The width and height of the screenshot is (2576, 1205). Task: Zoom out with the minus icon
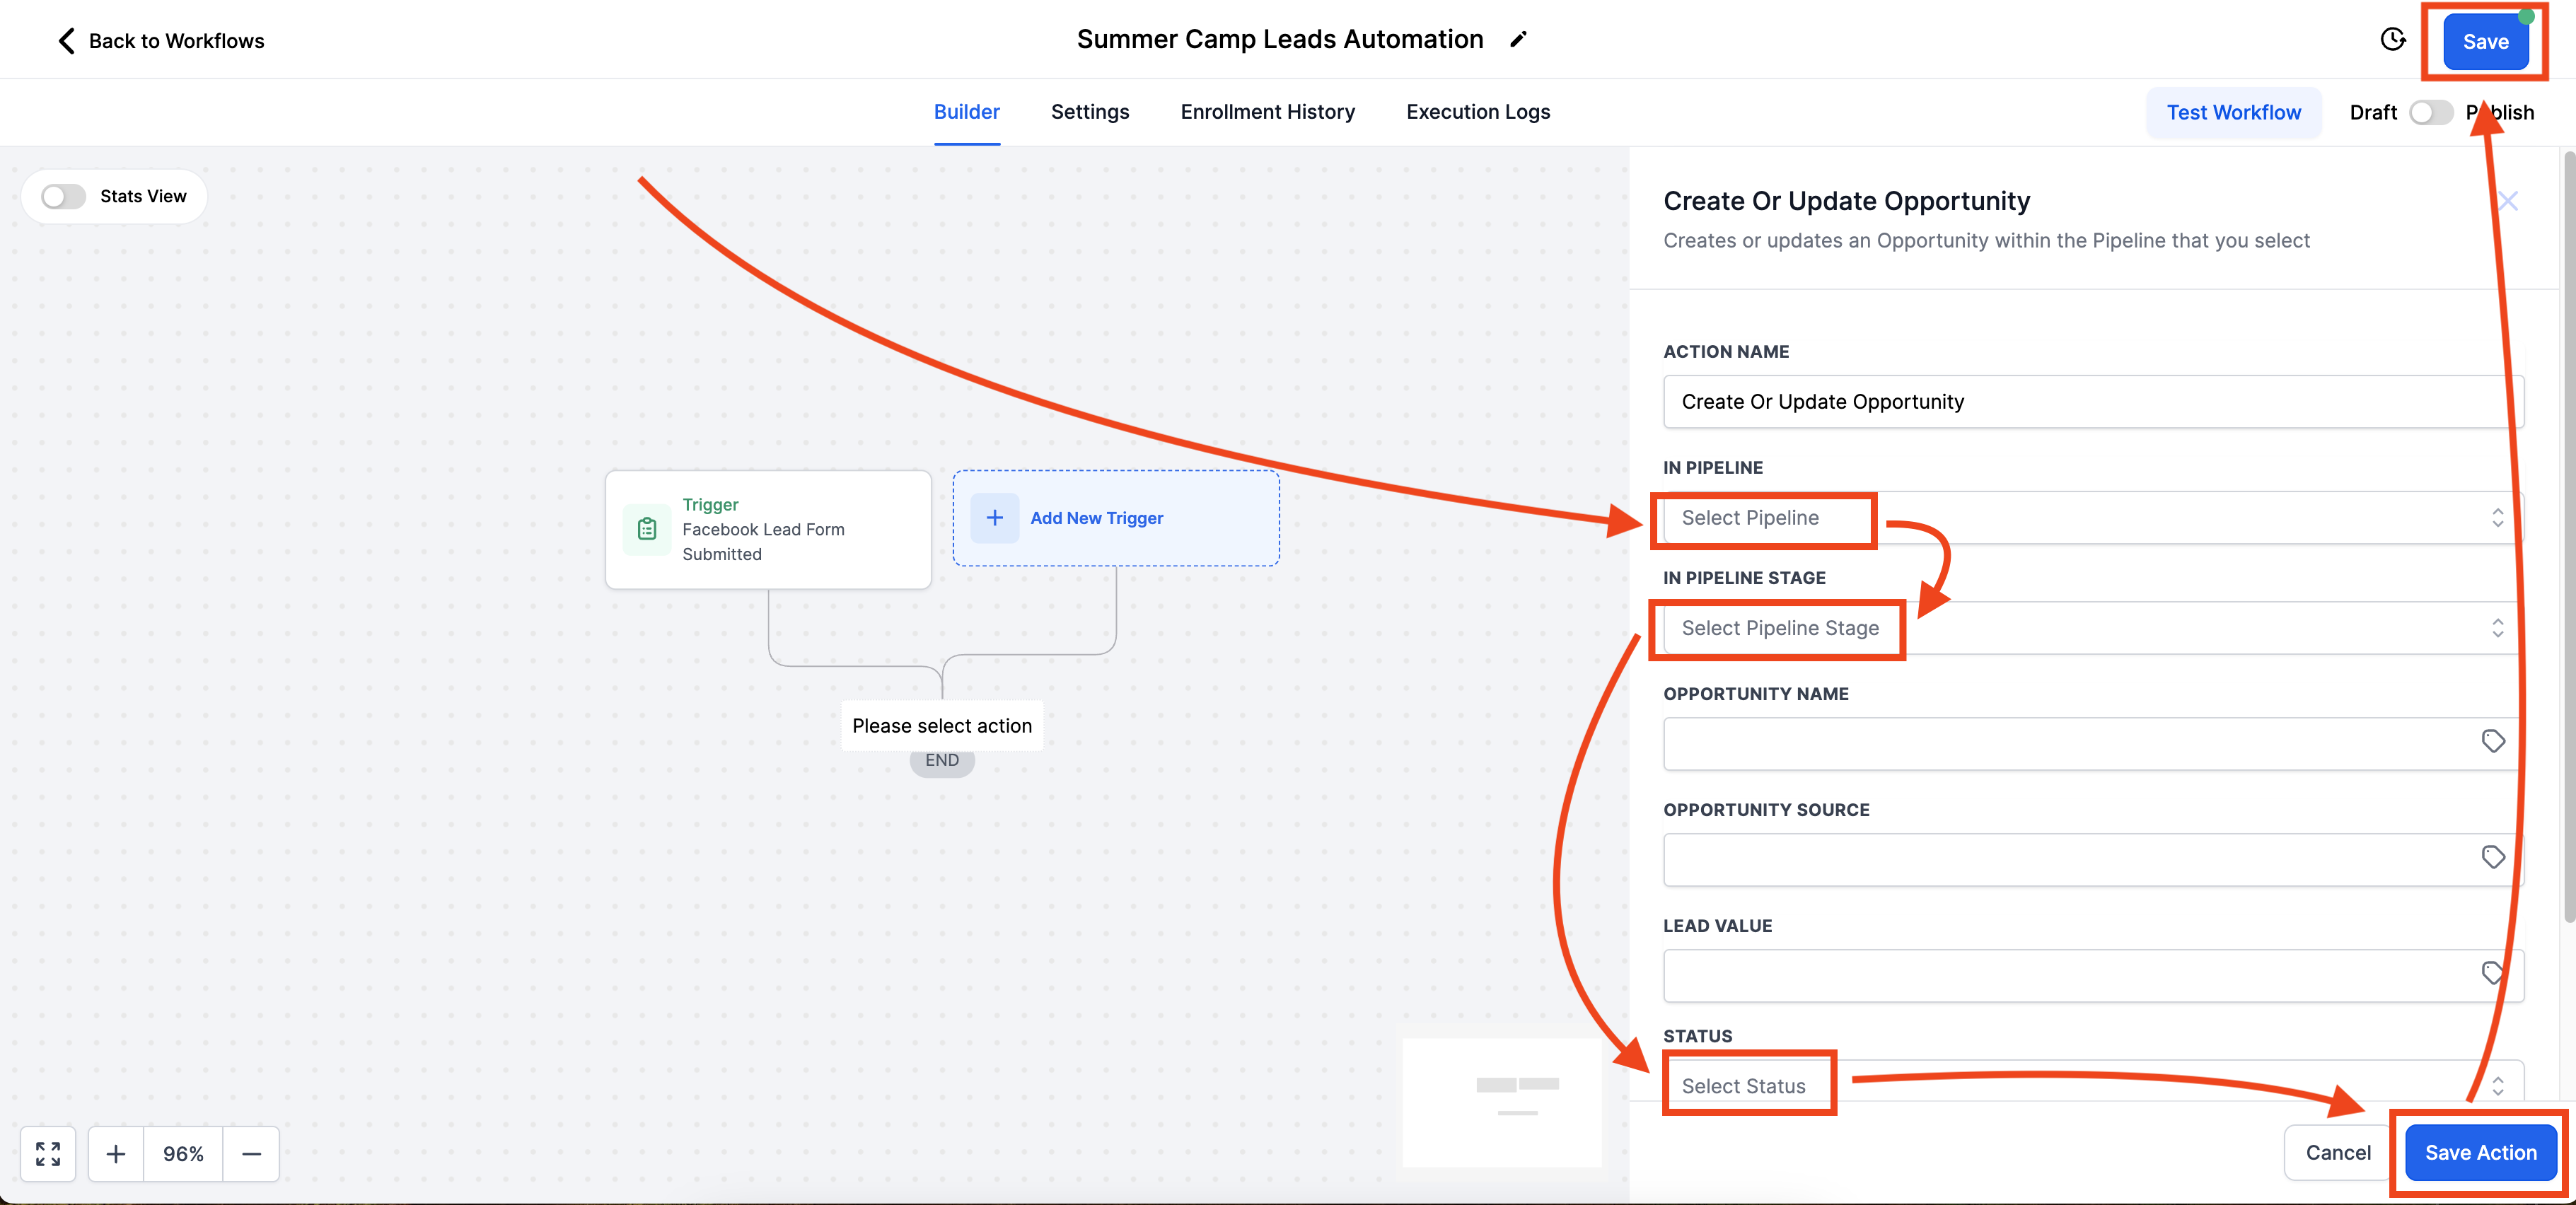[251, 1153]
